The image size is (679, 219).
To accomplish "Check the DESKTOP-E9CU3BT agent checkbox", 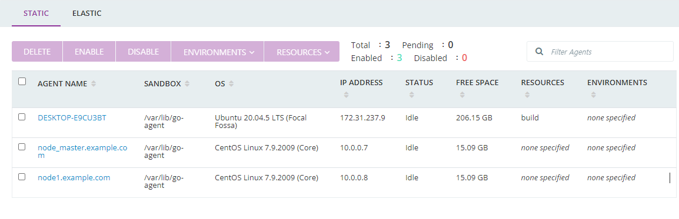I will tap(22, 117).
